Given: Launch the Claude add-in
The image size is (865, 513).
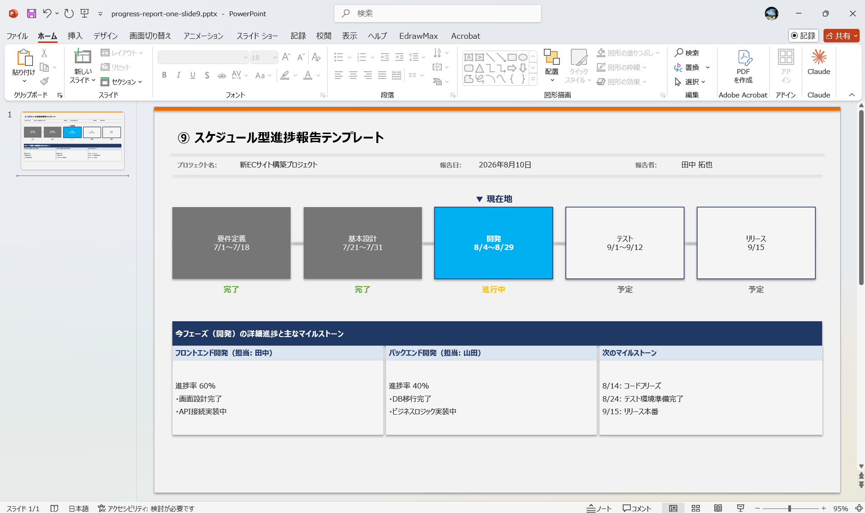Looking at the screenshot, I should 819,62.
